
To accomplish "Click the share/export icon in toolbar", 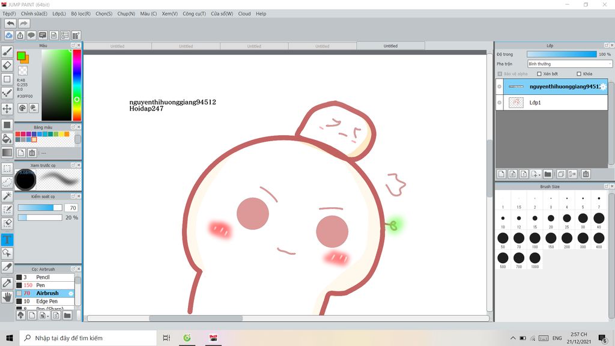I will (x=20, y=35).
